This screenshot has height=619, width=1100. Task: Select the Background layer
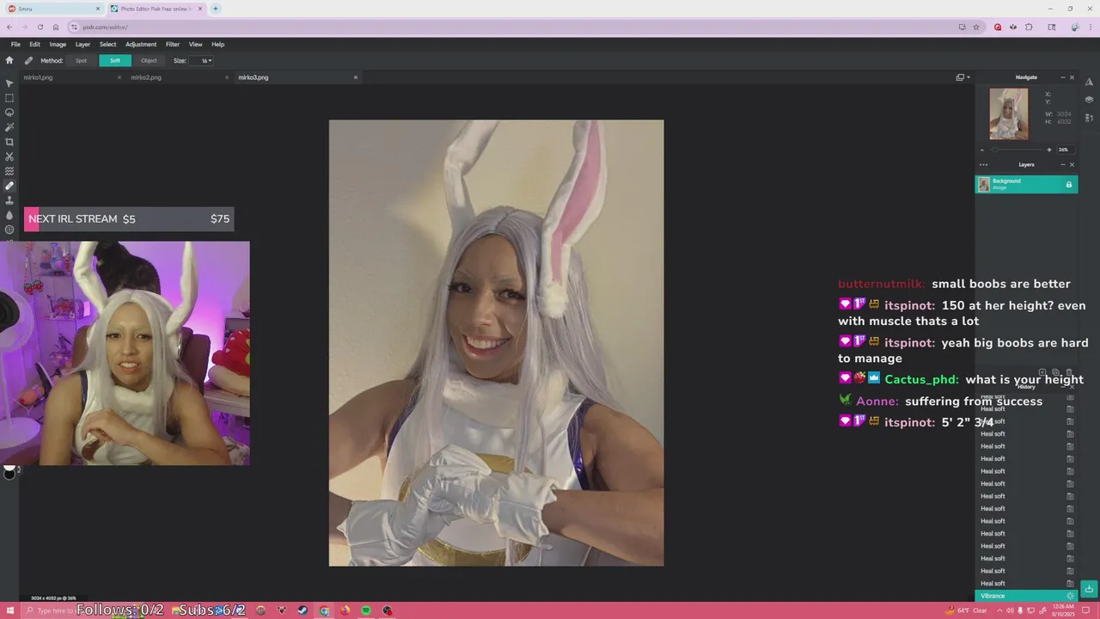pos(1026,184)
